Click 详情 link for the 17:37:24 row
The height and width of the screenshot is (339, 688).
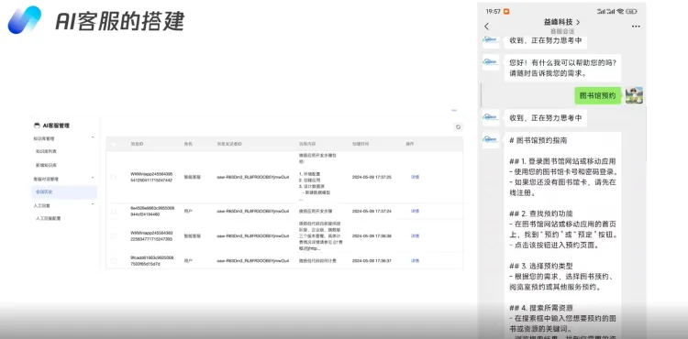point(415,211)
